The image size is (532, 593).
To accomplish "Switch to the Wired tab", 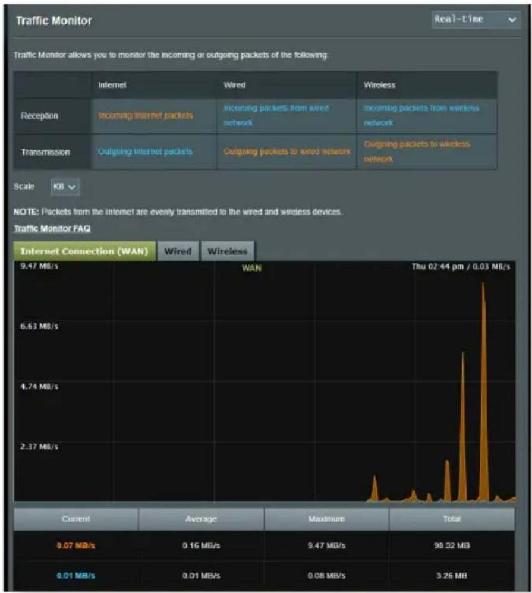I will 178,251.
